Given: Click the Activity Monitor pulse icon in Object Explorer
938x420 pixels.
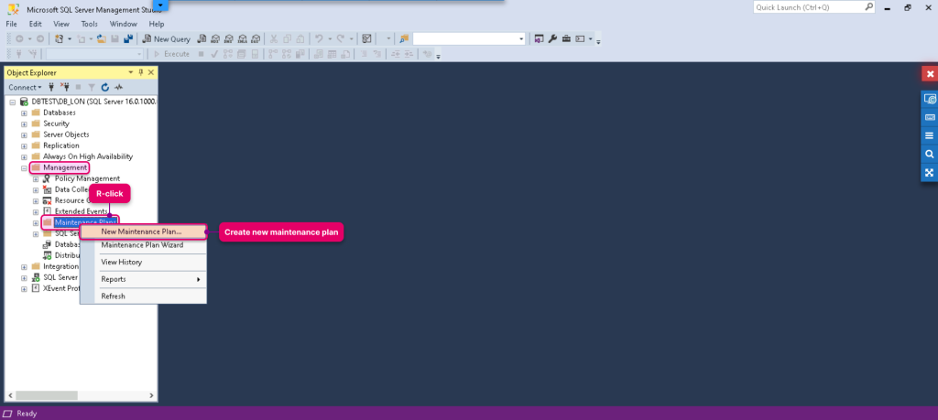Looking at the screenshot, I should pos(118,87).
